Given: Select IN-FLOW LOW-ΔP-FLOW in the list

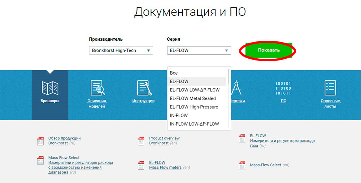Looking at the screenshot, I should [x=197, y=124].
